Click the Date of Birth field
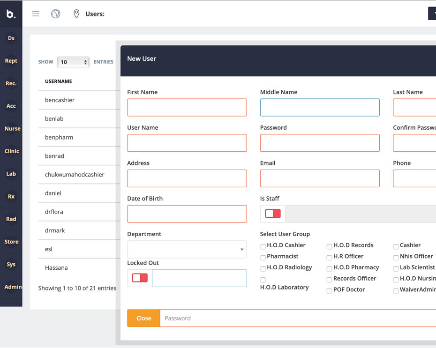Image resolution: width=436 pixels, height=348 pixels. pos(187,214)
